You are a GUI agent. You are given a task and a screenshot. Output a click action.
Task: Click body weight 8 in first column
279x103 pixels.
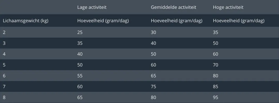[4, 98]
